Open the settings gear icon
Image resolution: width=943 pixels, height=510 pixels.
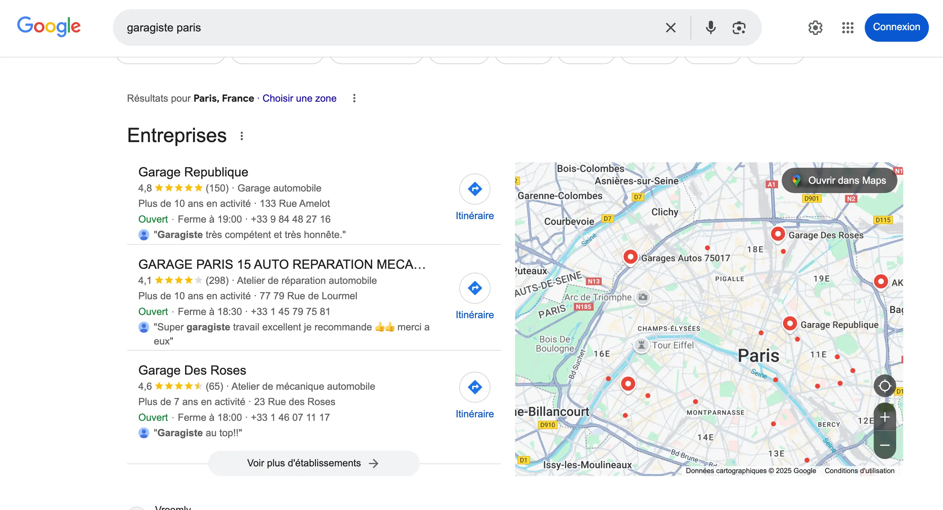815,28
